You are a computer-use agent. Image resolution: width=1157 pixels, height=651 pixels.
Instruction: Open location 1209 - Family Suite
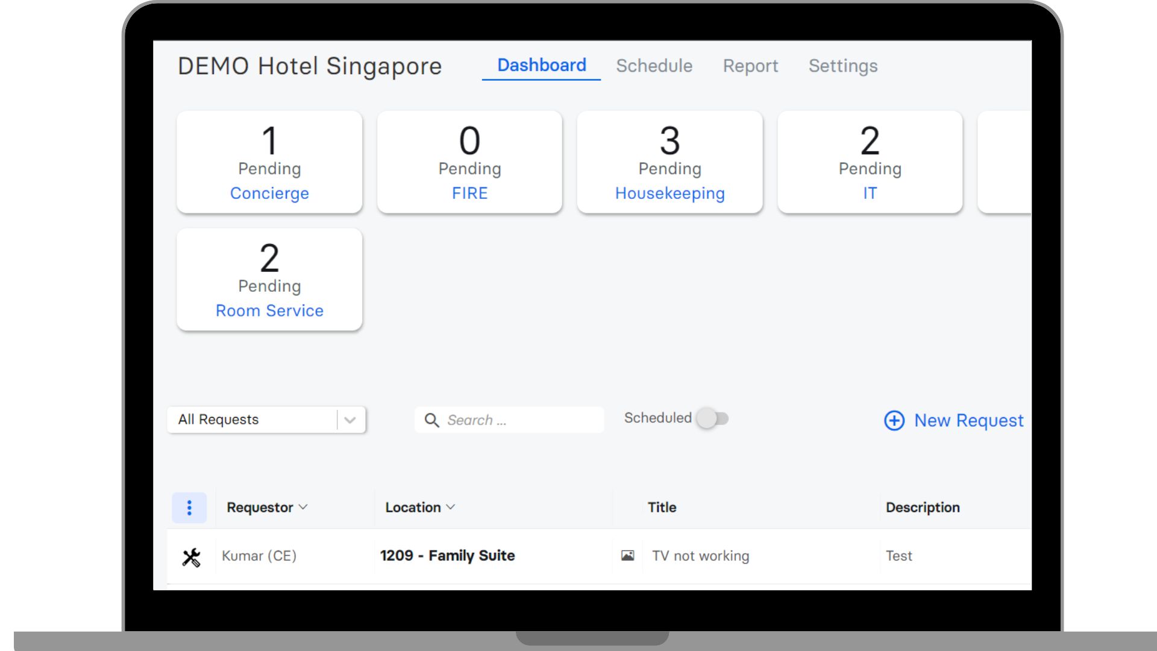pyautogui.click(x=447, y=556)
